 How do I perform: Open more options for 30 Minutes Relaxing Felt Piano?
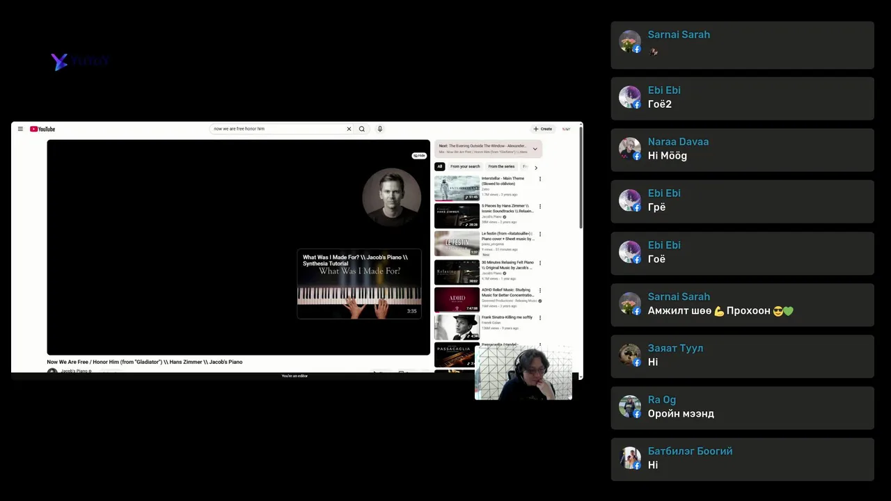tap(539, 263)
